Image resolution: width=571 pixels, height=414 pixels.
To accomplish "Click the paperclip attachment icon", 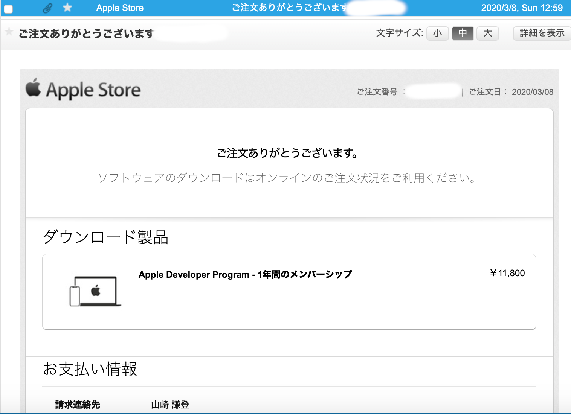I will pos(47,8).
